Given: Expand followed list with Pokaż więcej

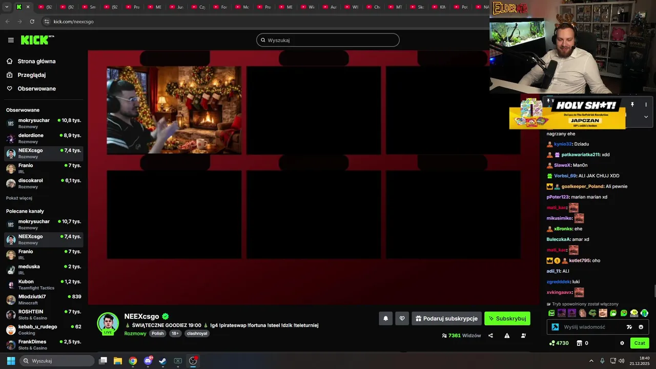Looking at the screenshot, I should (x=19, y=198).
